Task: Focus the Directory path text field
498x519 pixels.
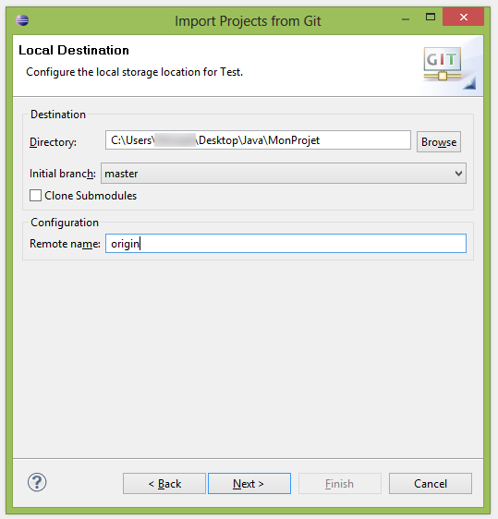Action: (258, 140)
